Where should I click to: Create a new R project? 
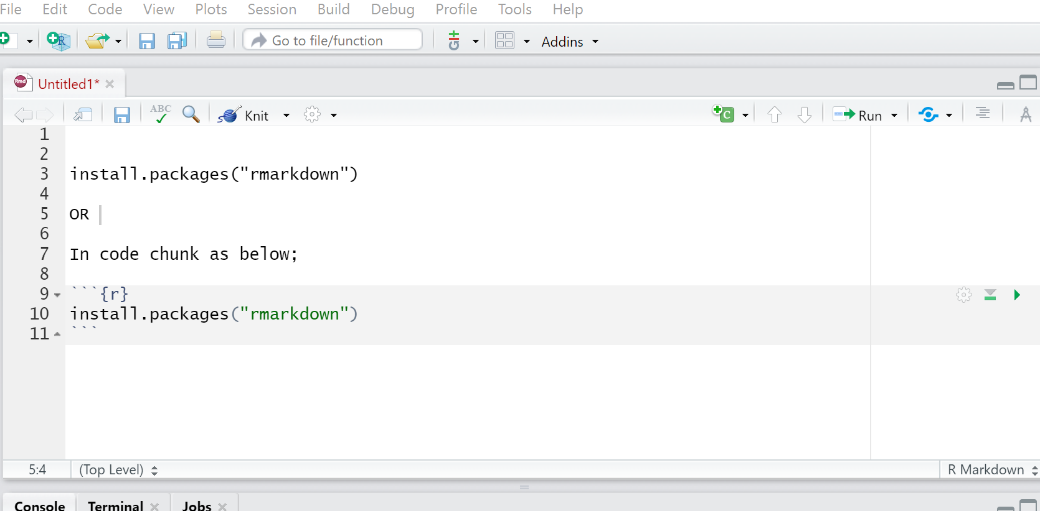click(59, 41)
